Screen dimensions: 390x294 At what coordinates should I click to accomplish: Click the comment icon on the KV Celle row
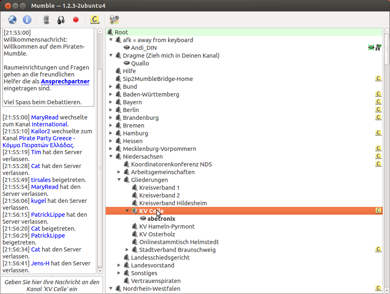click(x=379, y=211)
